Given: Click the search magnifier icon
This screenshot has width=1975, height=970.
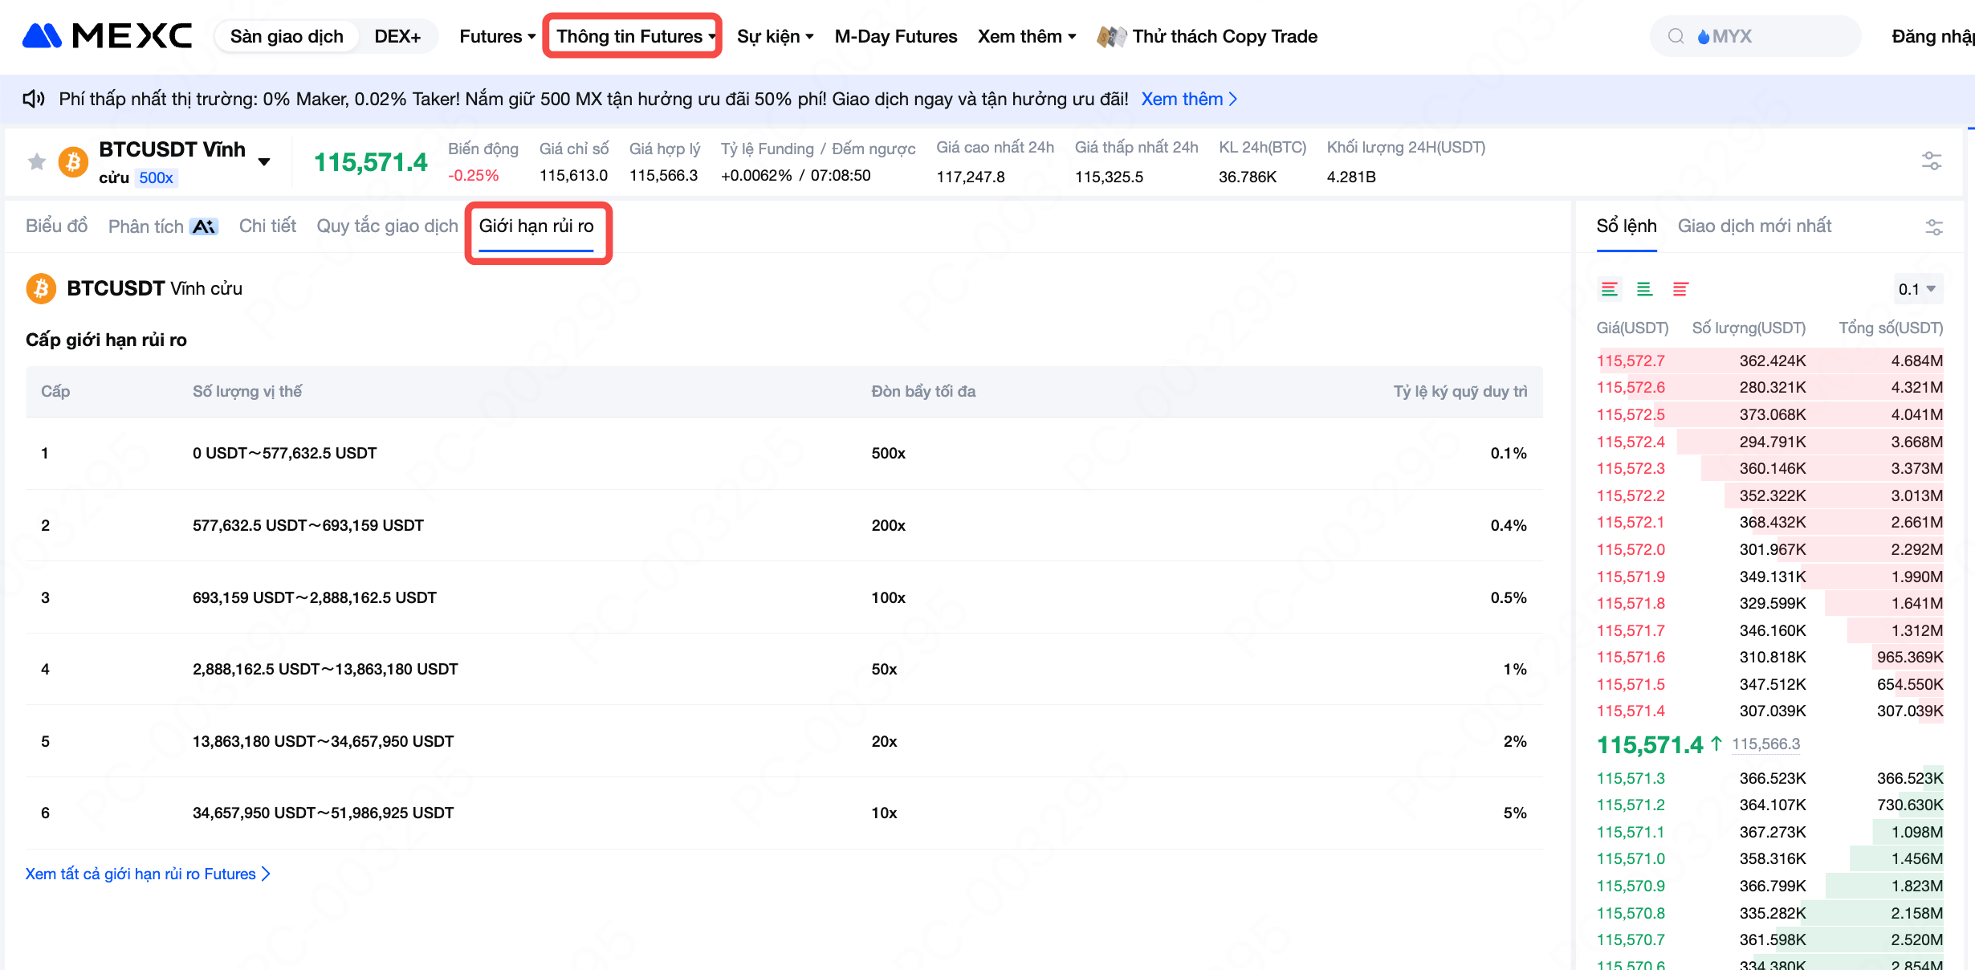Looking at the screenshot, I should coord(1676,36).
